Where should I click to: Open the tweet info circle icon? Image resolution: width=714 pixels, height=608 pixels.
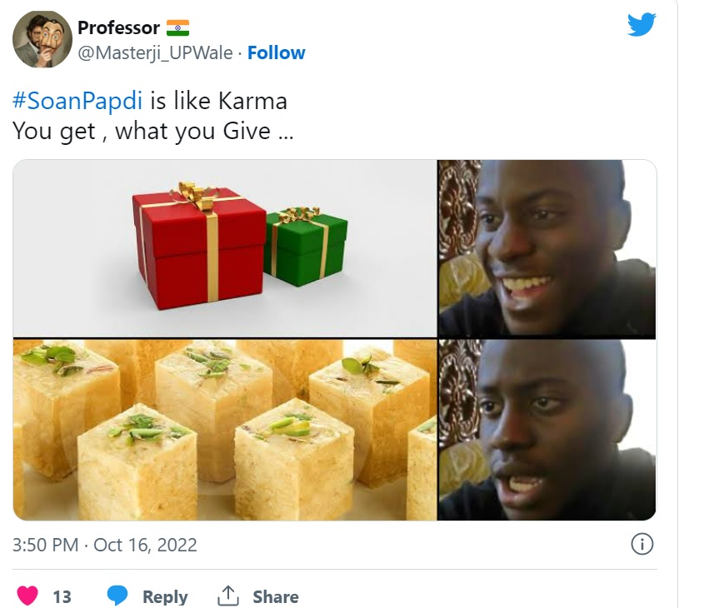(642, 545)
